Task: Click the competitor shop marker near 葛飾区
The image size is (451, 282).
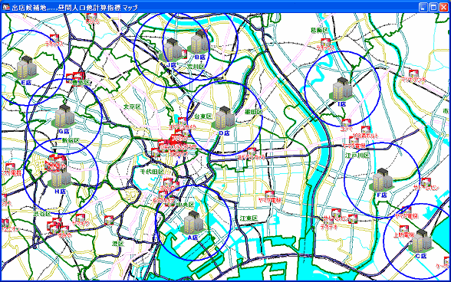Action: [325, 43]
